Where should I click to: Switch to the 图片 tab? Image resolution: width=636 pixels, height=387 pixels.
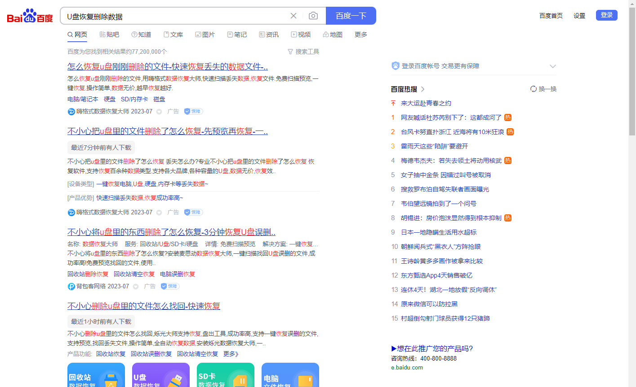(205, 35)
